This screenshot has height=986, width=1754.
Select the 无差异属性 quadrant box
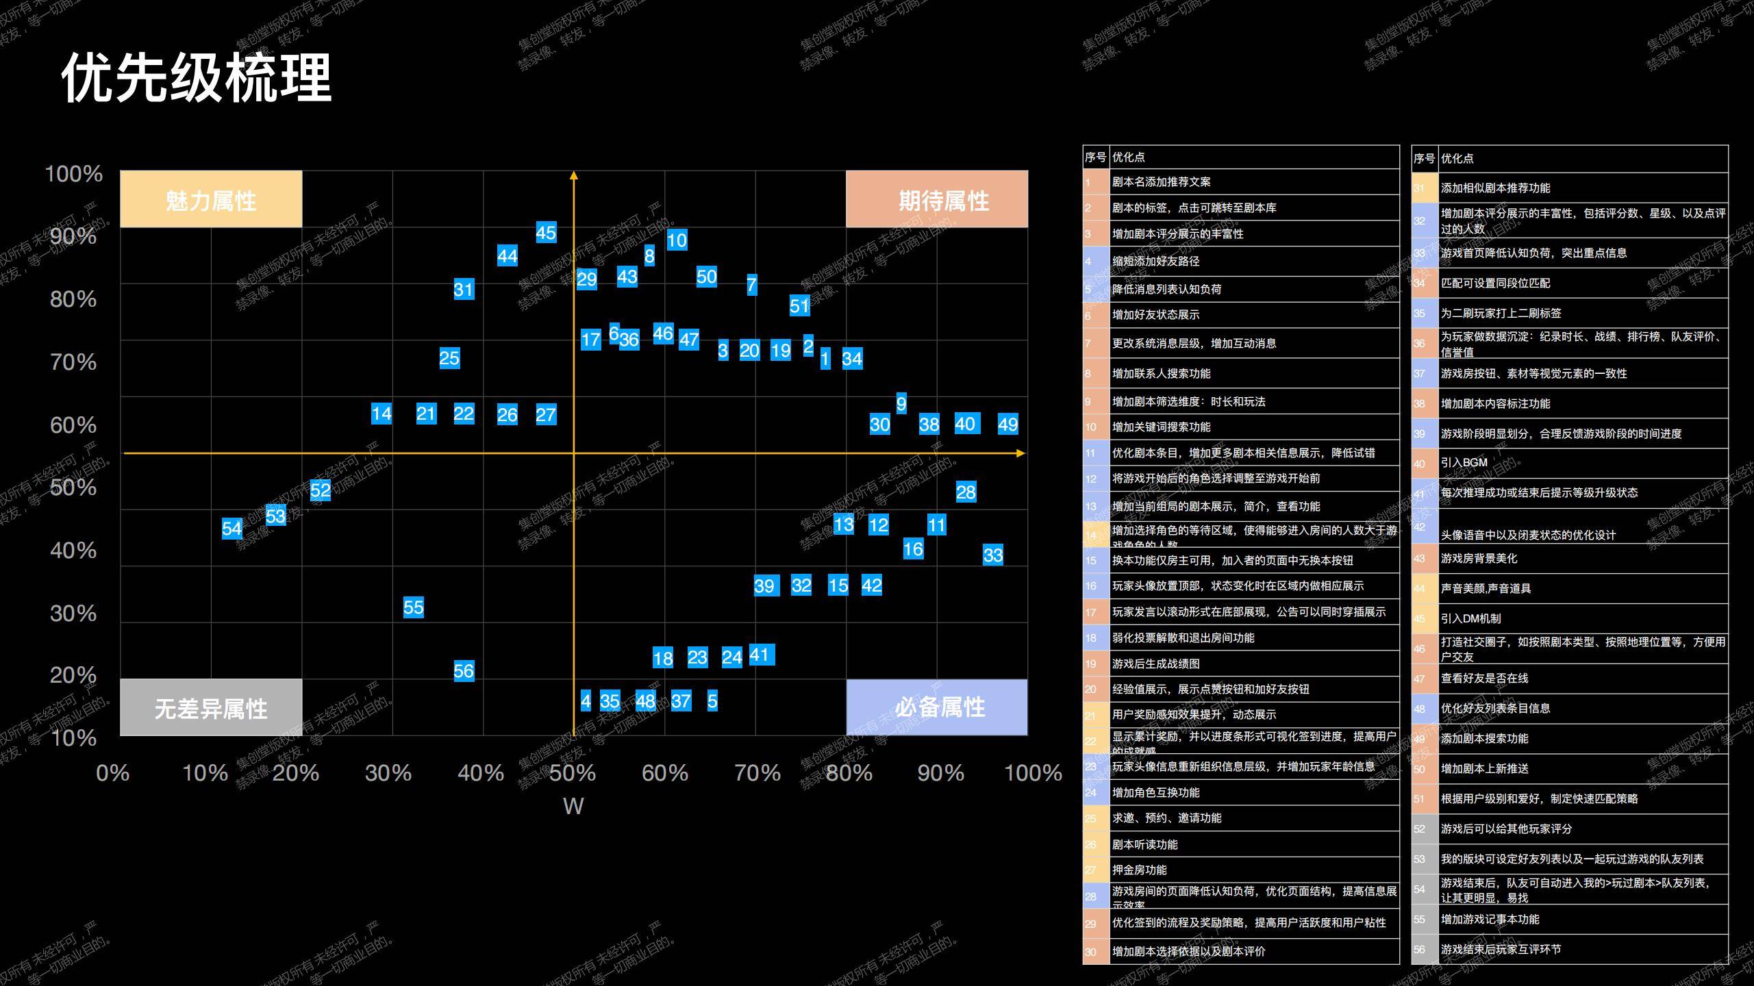[211, 707]
